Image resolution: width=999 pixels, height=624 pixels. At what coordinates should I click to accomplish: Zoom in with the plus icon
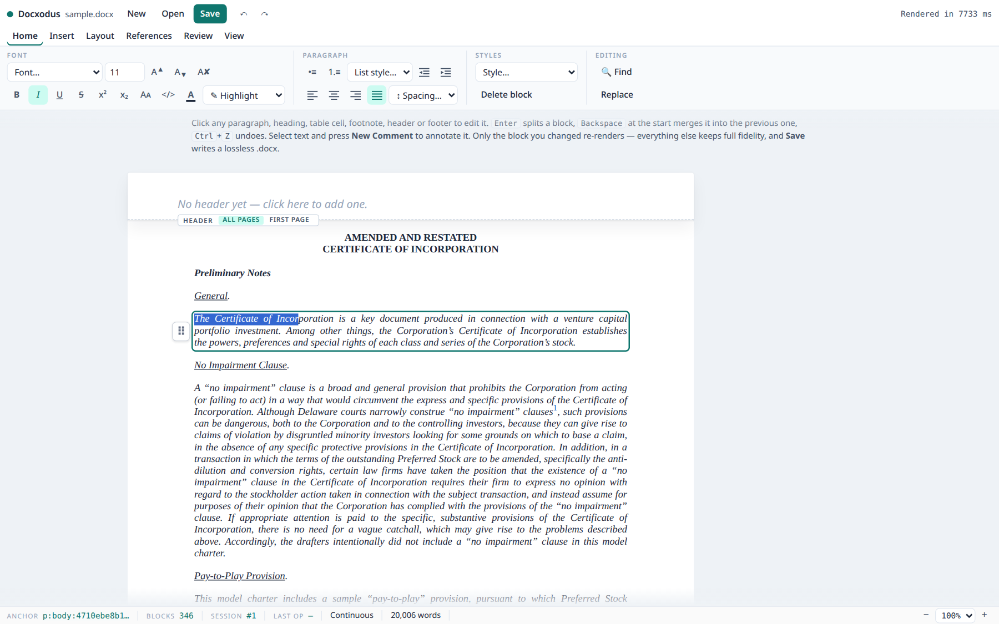pos(985,615)
